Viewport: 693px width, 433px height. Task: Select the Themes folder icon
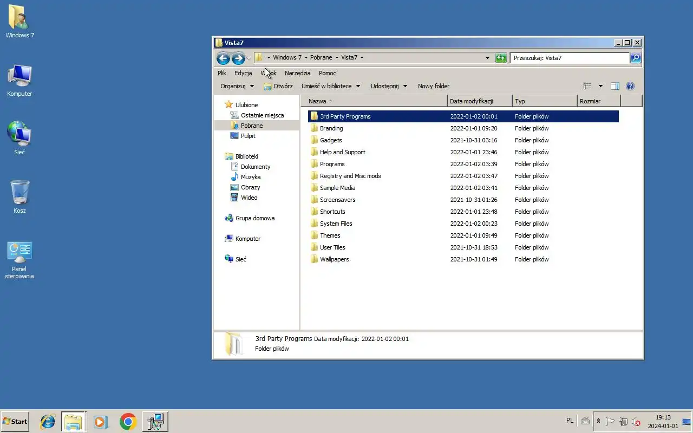314,235
